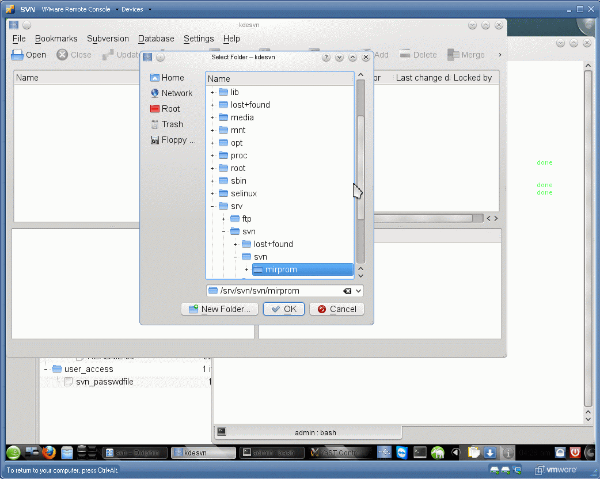Viewport: 600px width, 479px height.
Task: Select svn_passwdfile in the Dolphin window
Action: (x=104, y=382)
